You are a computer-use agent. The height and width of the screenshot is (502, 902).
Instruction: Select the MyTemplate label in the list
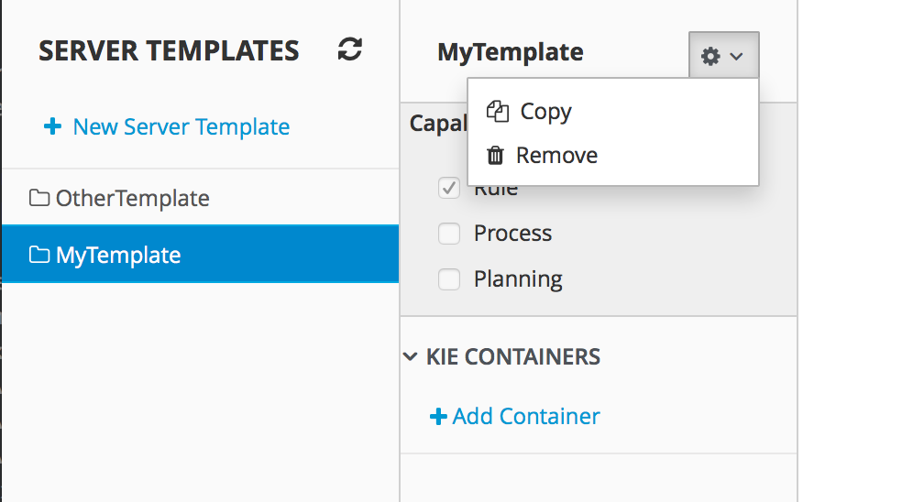[x=118, y=255]
